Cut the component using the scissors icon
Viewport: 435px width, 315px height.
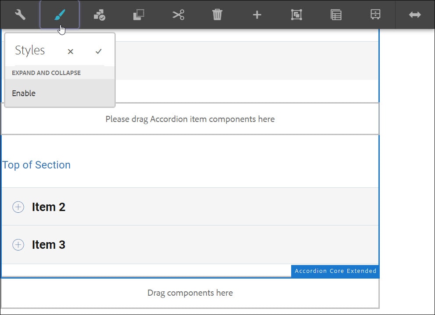coord(178,15)
